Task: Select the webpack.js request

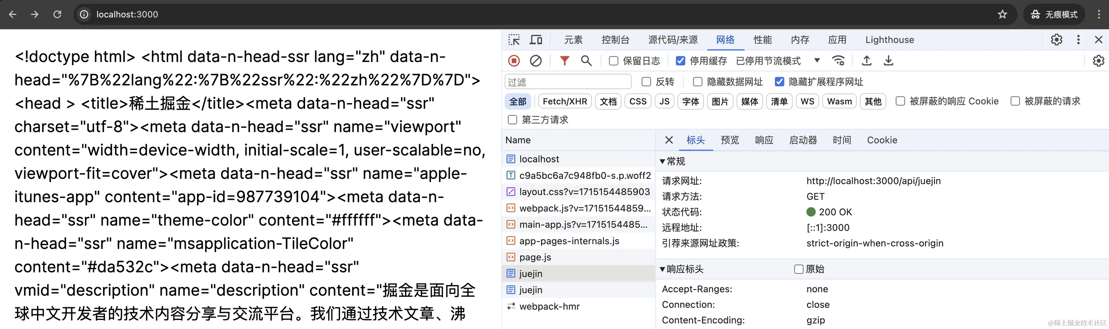Action: coord(578,208)
